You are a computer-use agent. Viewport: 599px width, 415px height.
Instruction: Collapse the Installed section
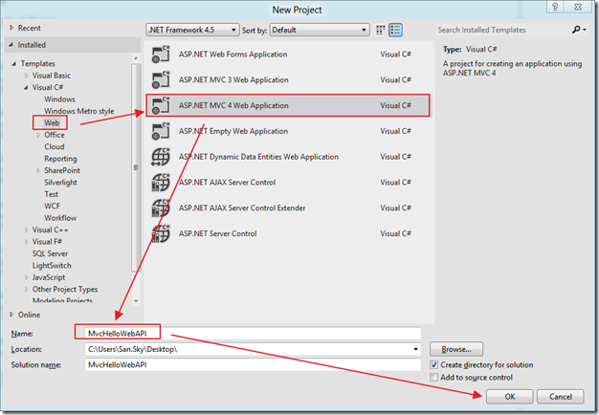point(11,45)
